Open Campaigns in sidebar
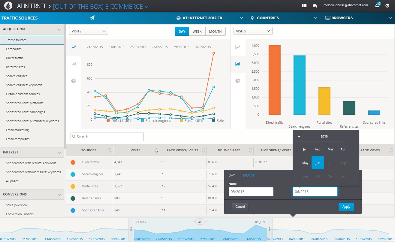This screenshot has width=395, height=242. 14,49
